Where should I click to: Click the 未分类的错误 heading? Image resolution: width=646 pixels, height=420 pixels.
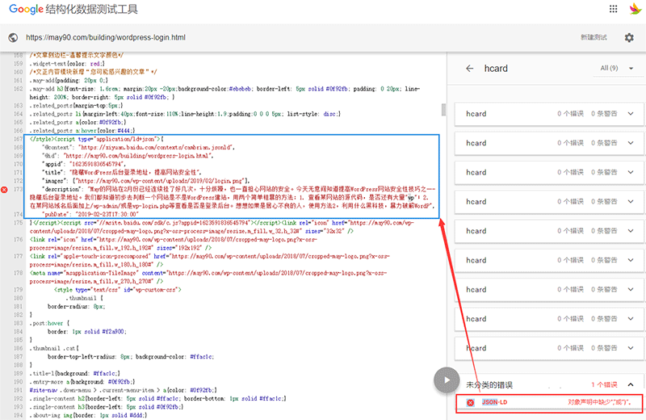pos(489,385)
